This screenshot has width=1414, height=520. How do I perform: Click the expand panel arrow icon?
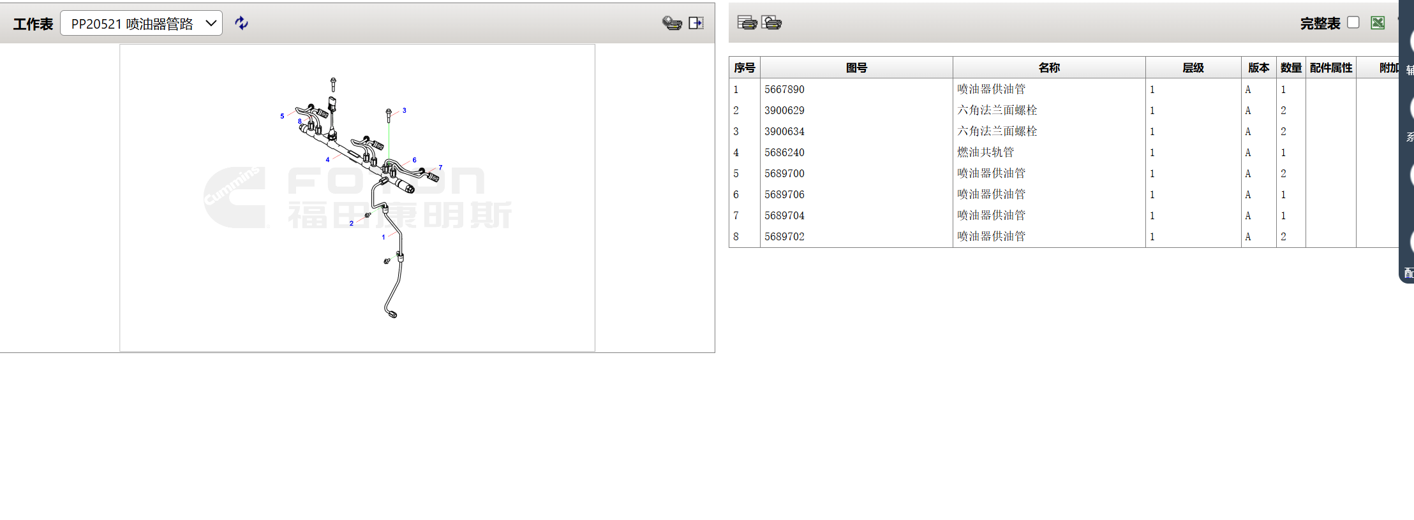click(696, 24)
